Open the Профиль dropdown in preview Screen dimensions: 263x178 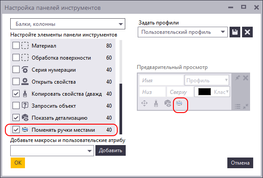207,81
